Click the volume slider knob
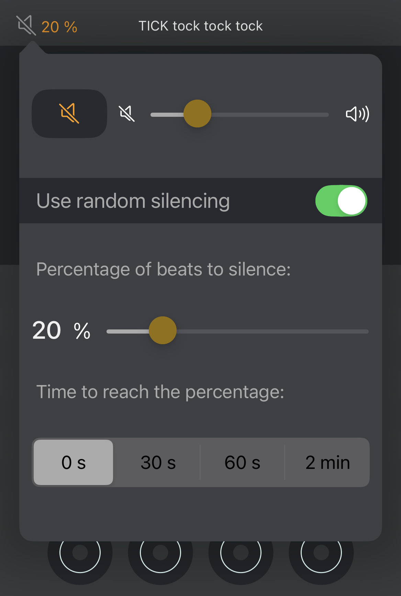Image resolution: width=401 pixels, height=596 pixels. click(x=197, y=114)
